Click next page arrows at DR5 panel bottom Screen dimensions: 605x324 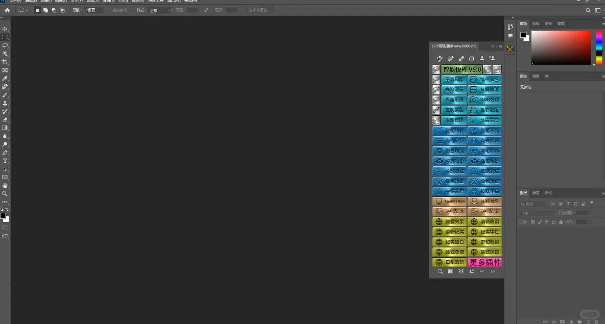click(493, 271)
